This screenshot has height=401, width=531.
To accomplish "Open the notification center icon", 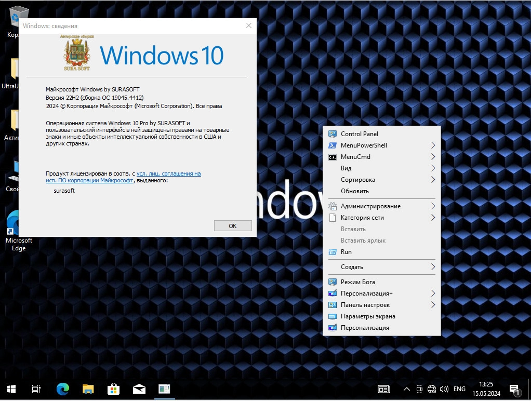I will [514, 389].
